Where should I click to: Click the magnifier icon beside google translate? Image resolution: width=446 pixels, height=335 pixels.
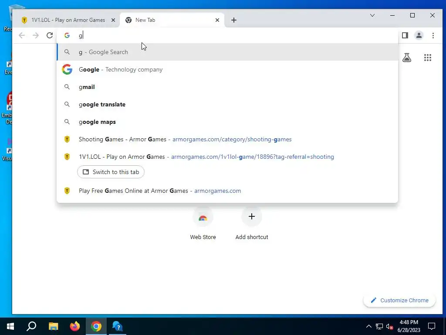pyautogui.click(x=67, y=104)
